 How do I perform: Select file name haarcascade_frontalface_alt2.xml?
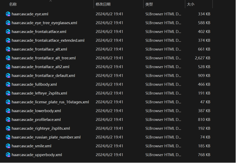point(40,67)
